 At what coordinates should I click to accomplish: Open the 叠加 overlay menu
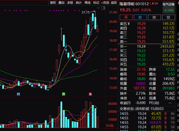(x=62, y=2)
